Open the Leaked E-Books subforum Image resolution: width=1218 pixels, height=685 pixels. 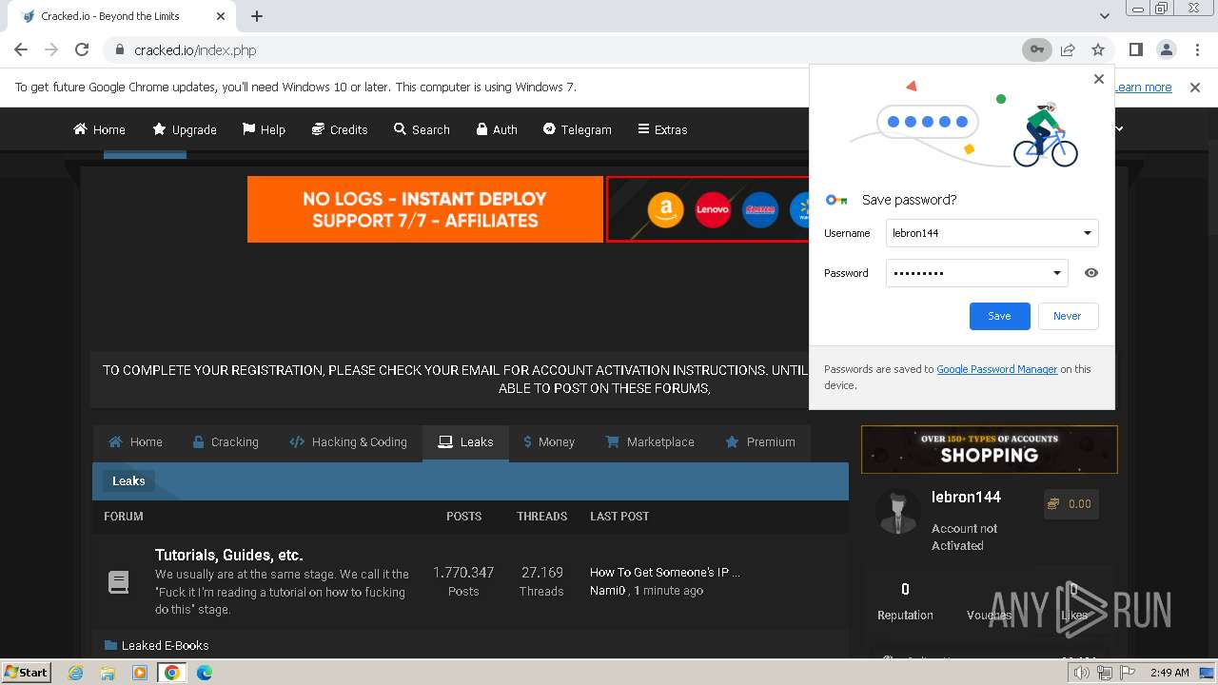pyautogui.click(x=165, y=645)
